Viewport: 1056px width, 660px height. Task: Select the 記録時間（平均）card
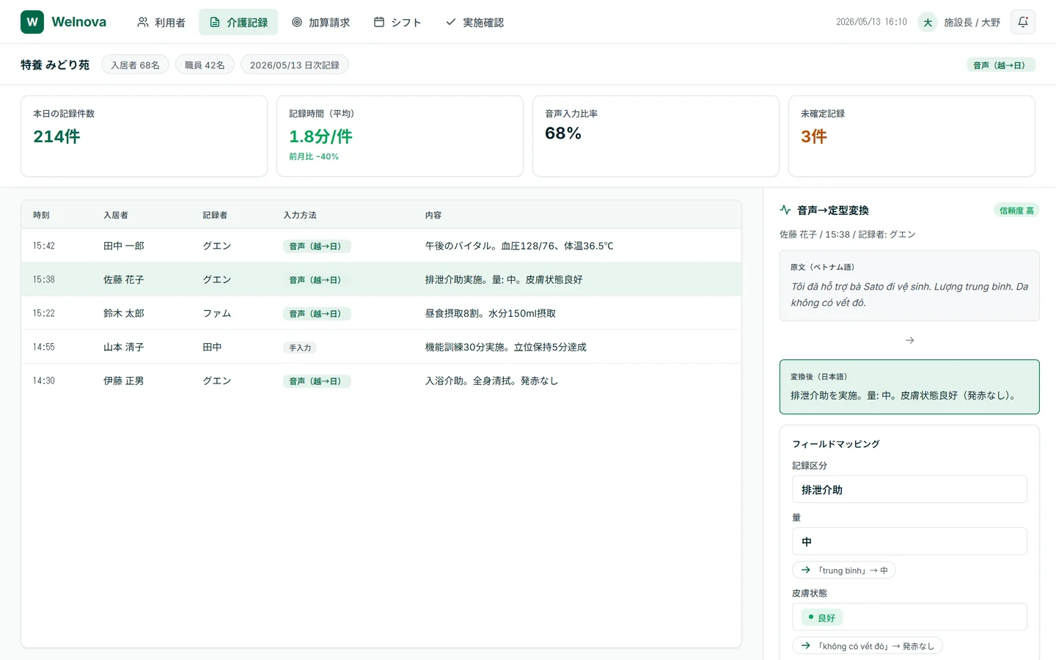400,136
